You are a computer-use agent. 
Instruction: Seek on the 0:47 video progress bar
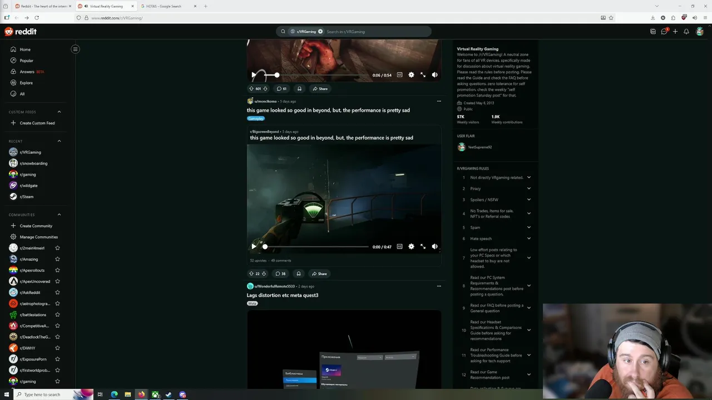[x=315, y=247]
